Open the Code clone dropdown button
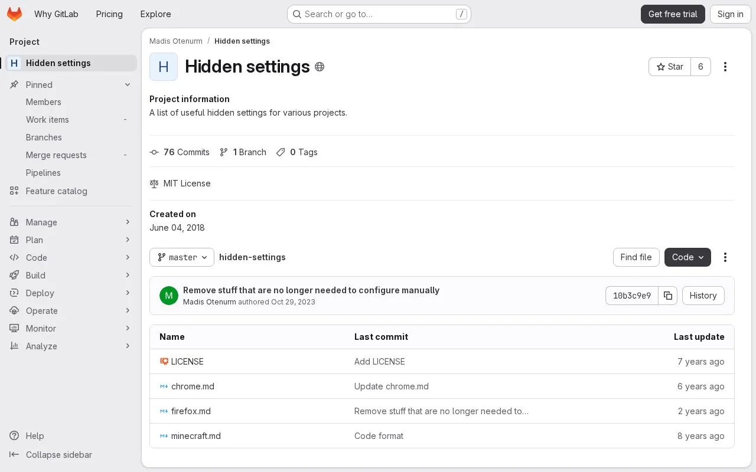Image resolution: width=756 pixels, height=472 pixels. (x=687, y=257)
